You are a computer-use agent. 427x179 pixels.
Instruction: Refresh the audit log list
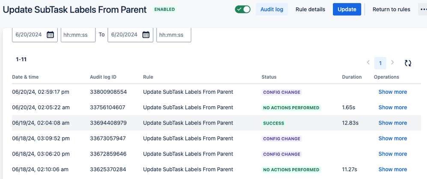click(x=408, y=63)
